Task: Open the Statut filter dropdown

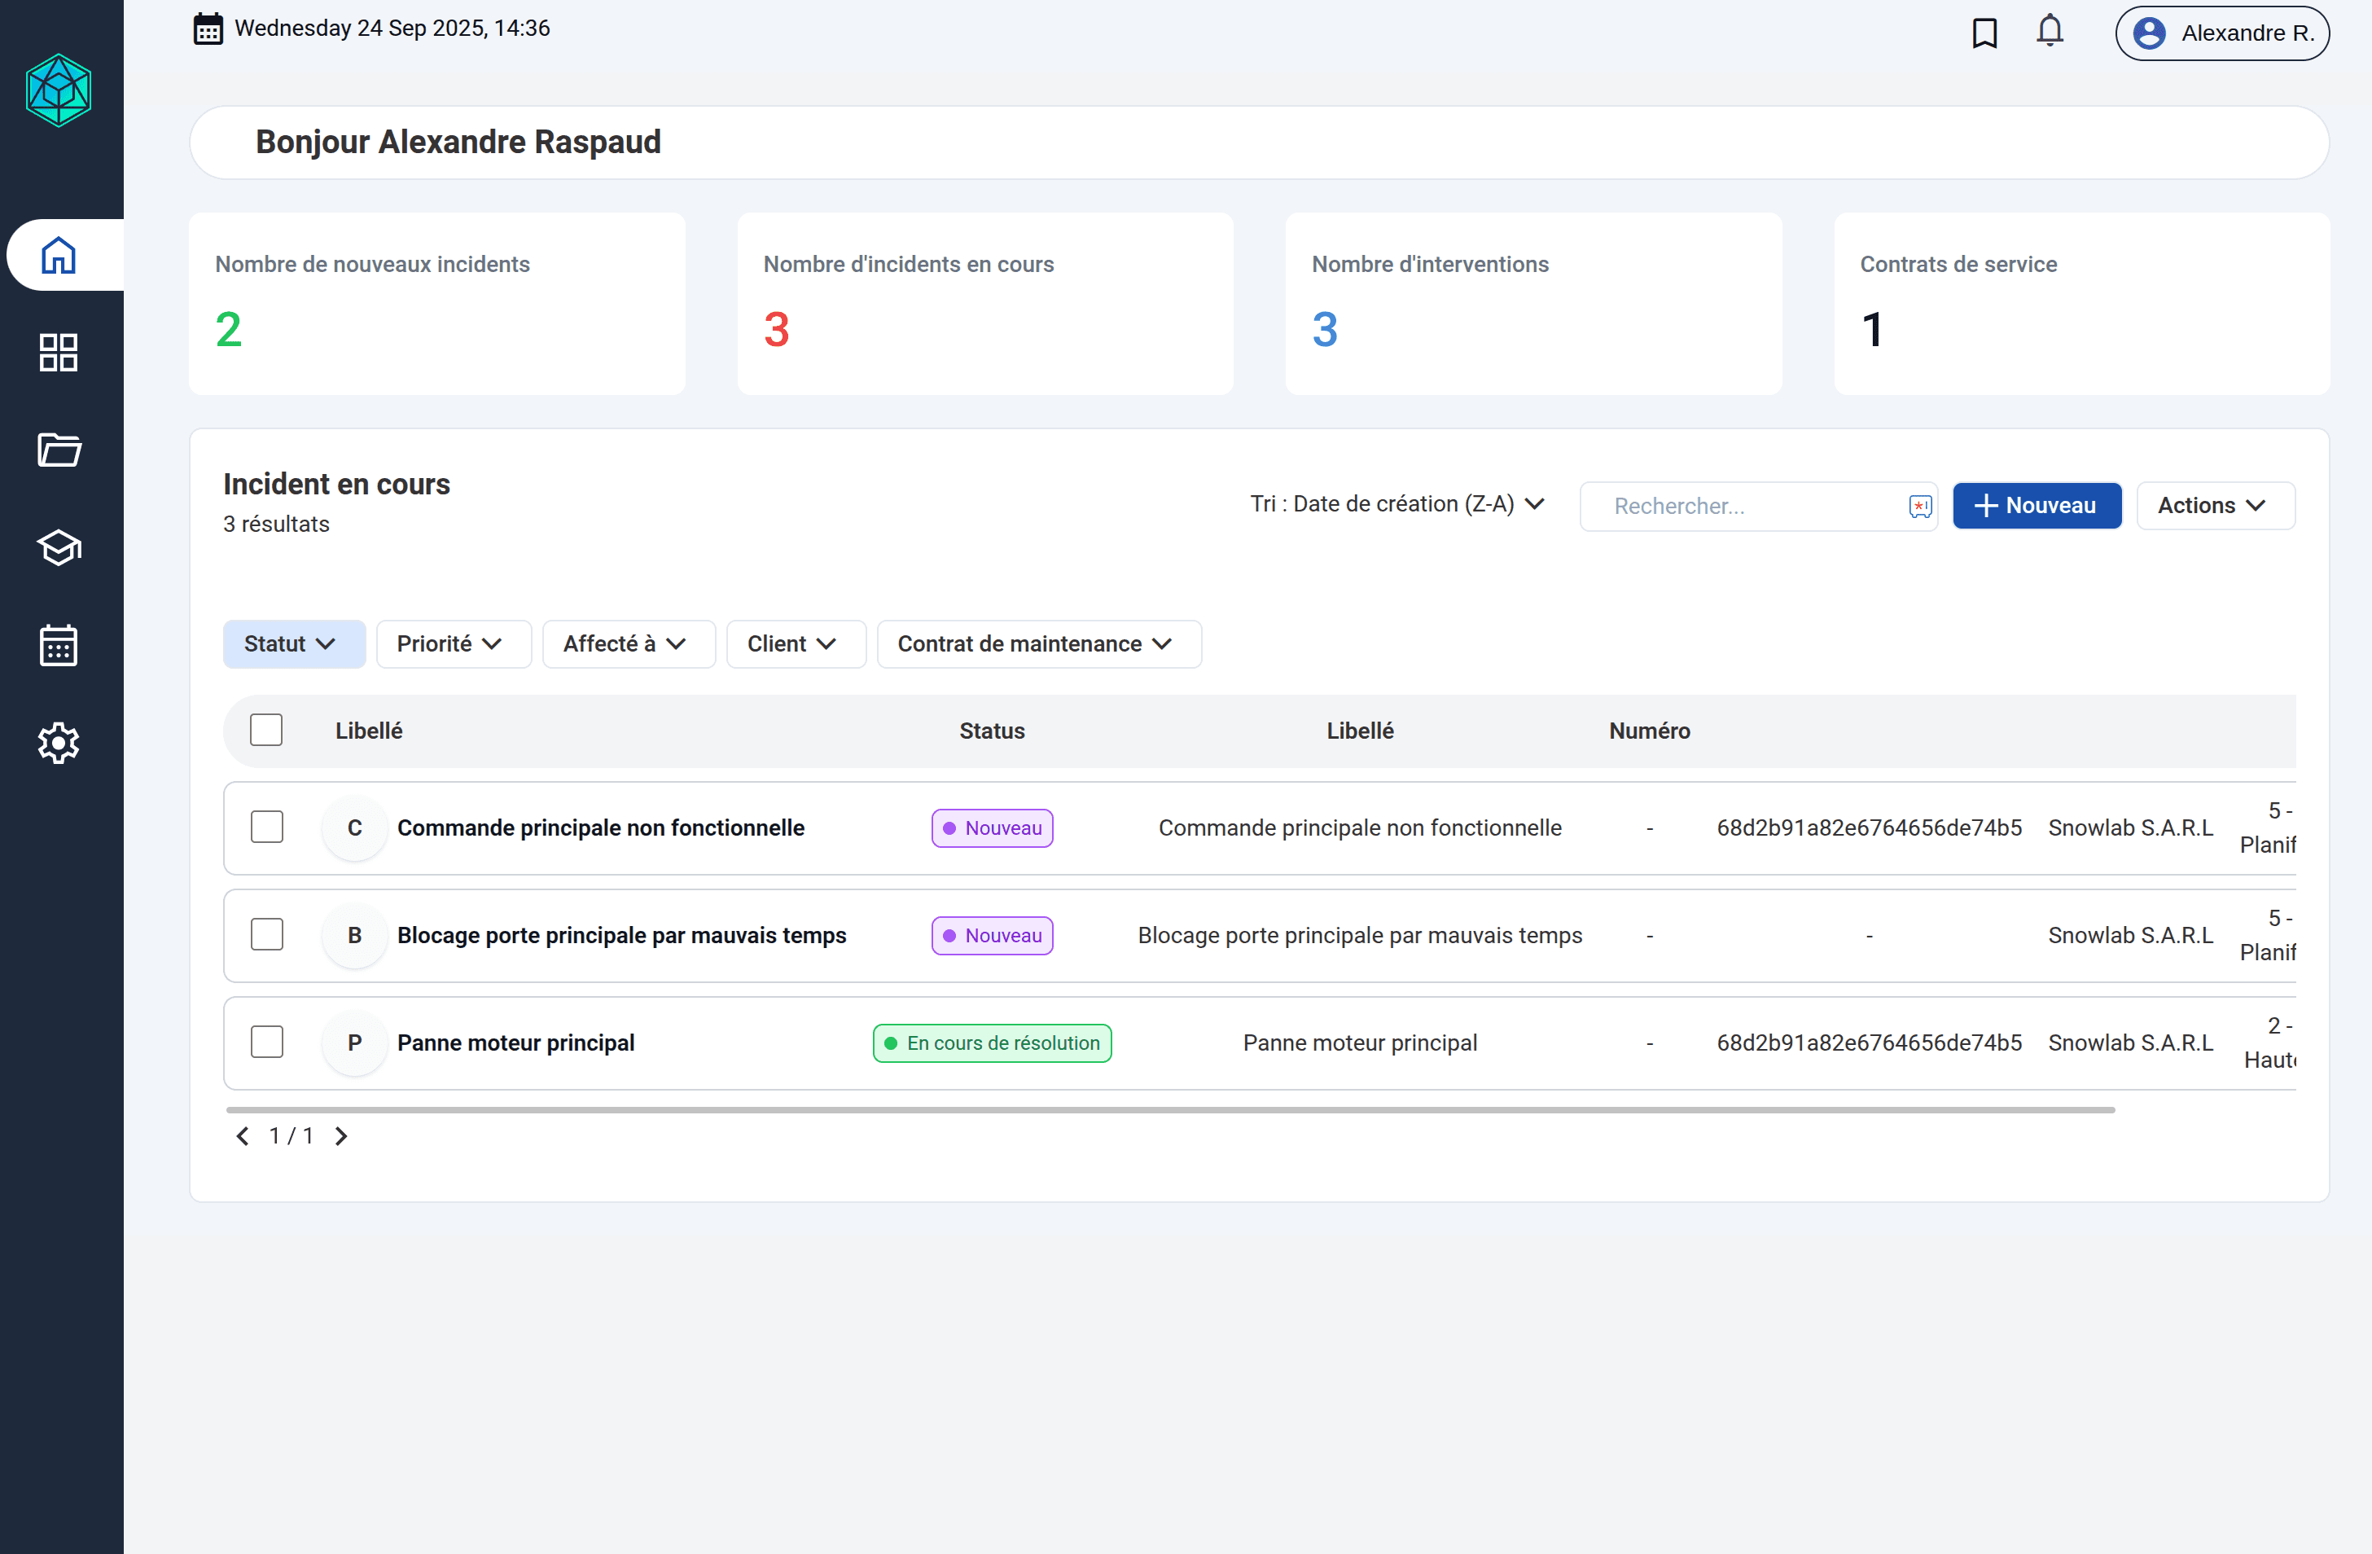Action: (x=293, y=643)
